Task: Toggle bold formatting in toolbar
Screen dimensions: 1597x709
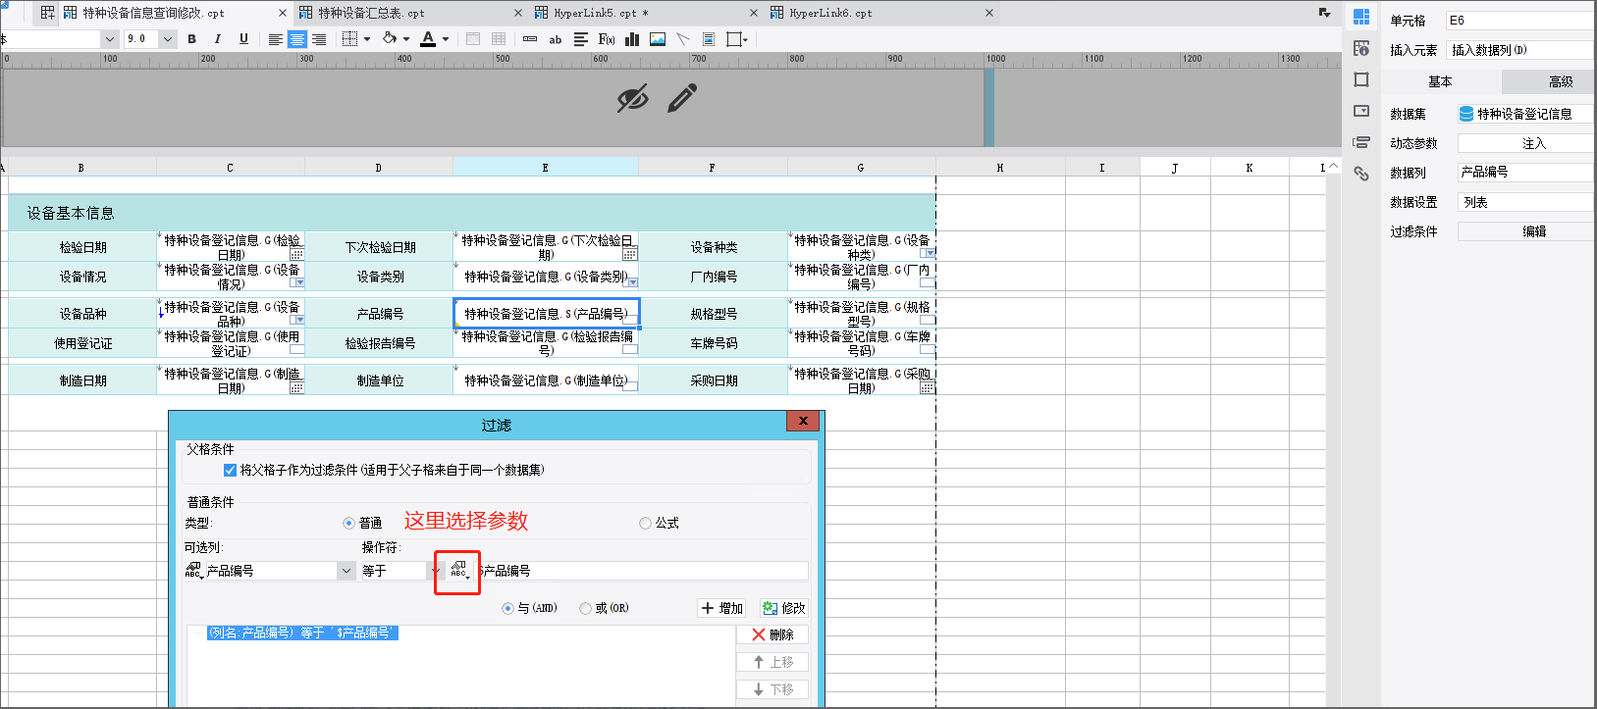Action: coord(192,39)
